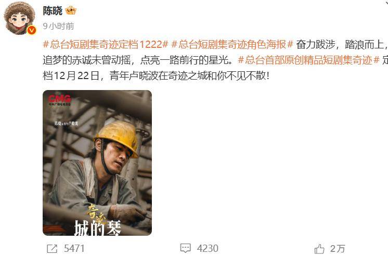Click the orange V verified badge
This screenshot has width=388, height=255.
[x=32, y=31]
